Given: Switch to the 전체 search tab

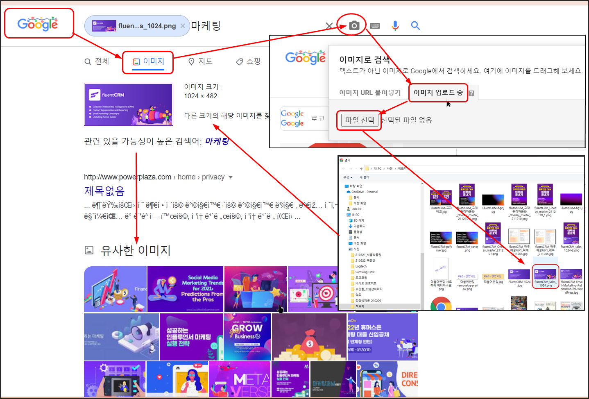Looking at the screenshot, I should (x=97, y=61).
